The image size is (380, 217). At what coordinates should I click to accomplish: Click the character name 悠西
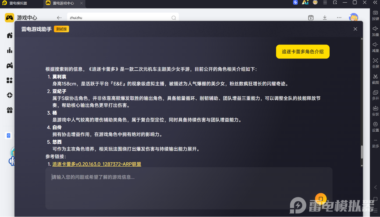tap(57, 142)
